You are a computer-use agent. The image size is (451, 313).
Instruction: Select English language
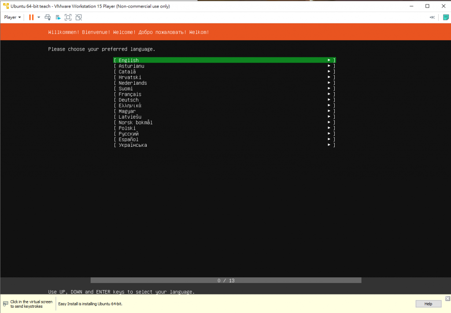coord(224,60)
